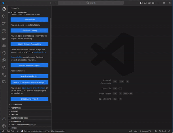This screenshot has width=173, height=133.
Task: Open the Accounts icon
Action: [4, 119]
